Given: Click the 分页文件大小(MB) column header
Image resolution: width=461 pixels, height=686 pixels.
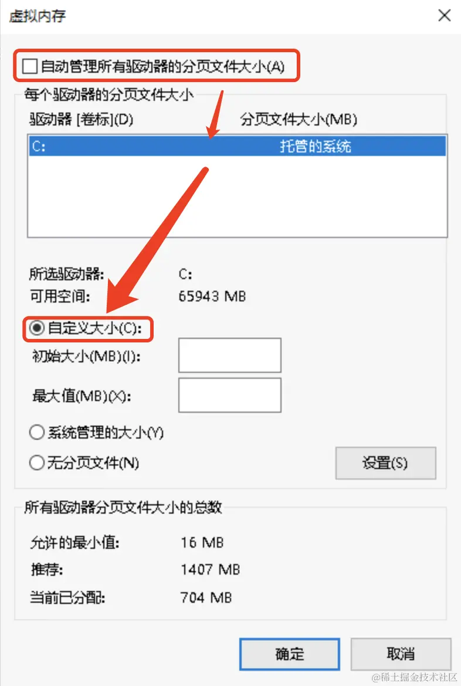Looking at the screenshot, I should tap(299, 119).
